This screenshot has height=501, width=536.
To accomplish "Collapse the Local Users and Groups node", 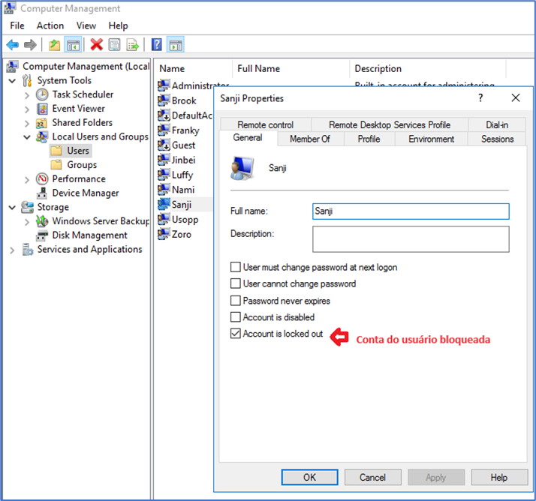I will tap(27, 137).
